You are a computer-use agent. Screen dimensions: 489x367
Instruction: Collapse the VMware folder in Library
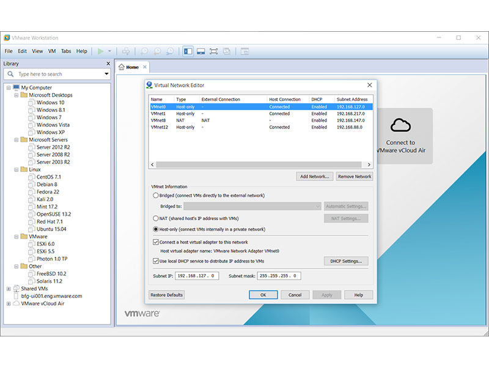17,237
